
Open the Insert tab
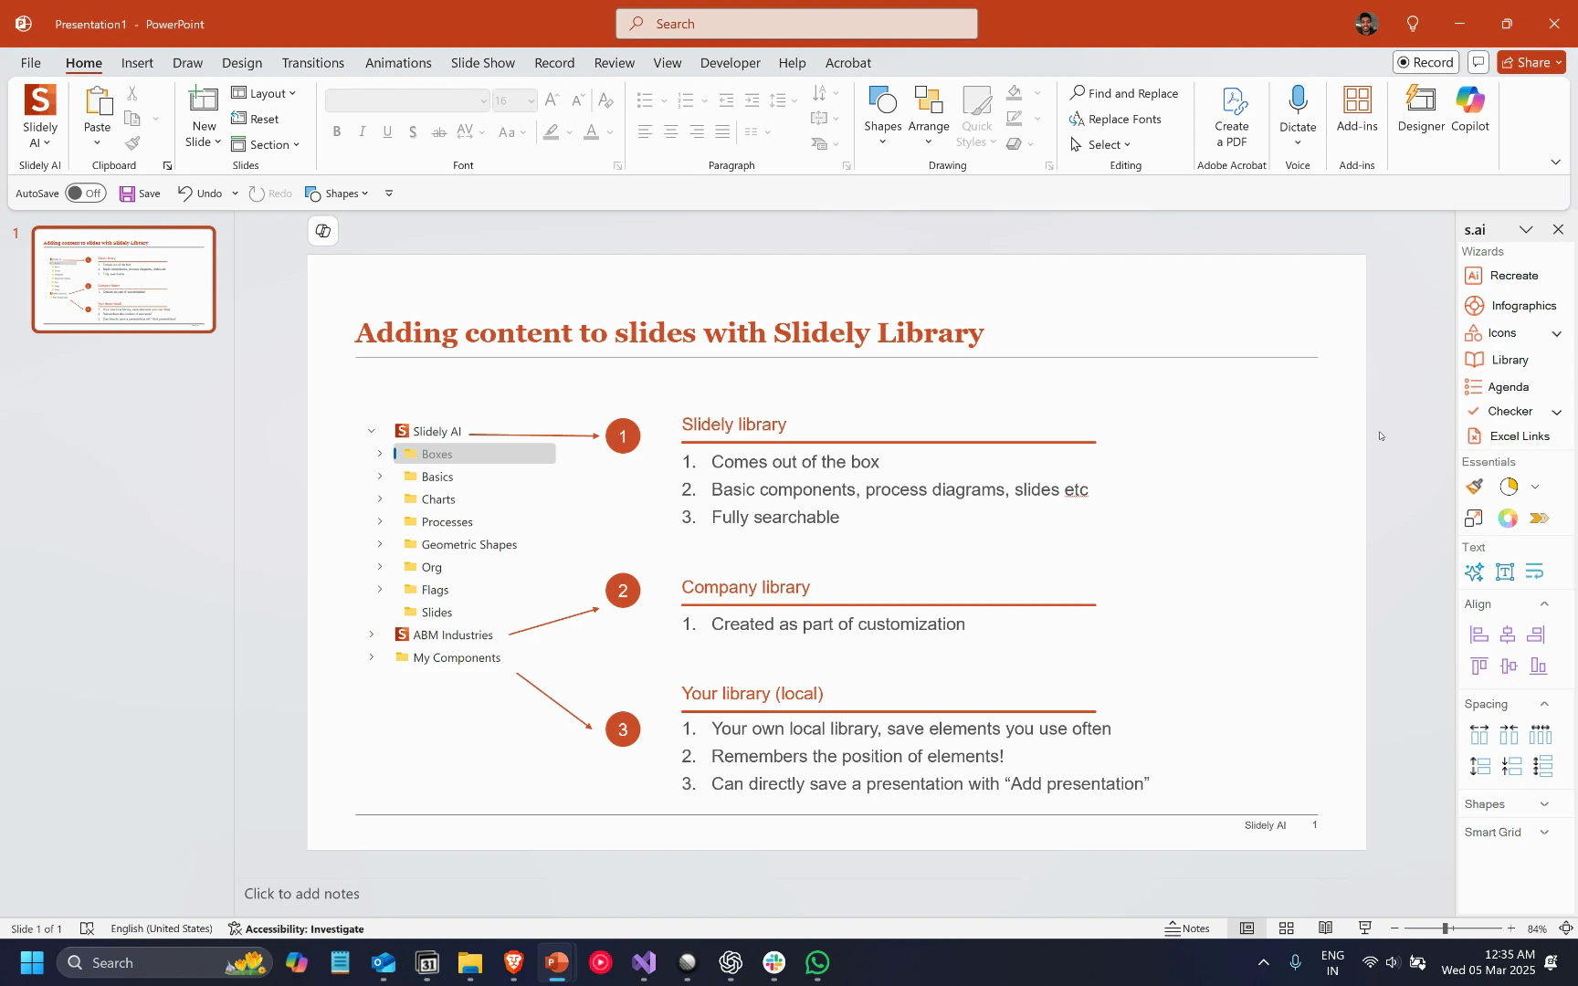coord(137,62)
